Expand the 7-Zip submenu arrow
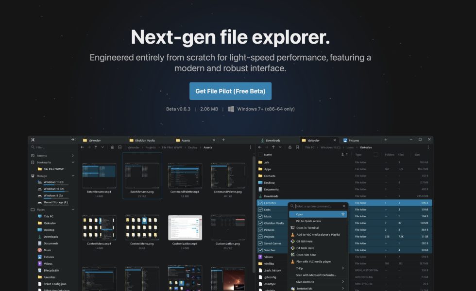The image size is (476, 291). pos(343,268)
